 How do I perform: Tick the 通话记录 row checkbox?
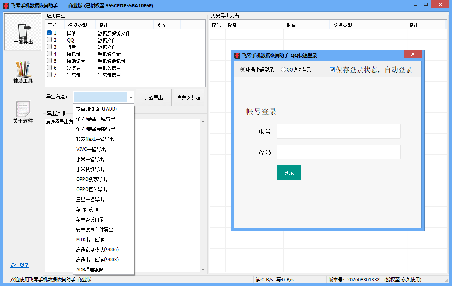coord(49,60)
